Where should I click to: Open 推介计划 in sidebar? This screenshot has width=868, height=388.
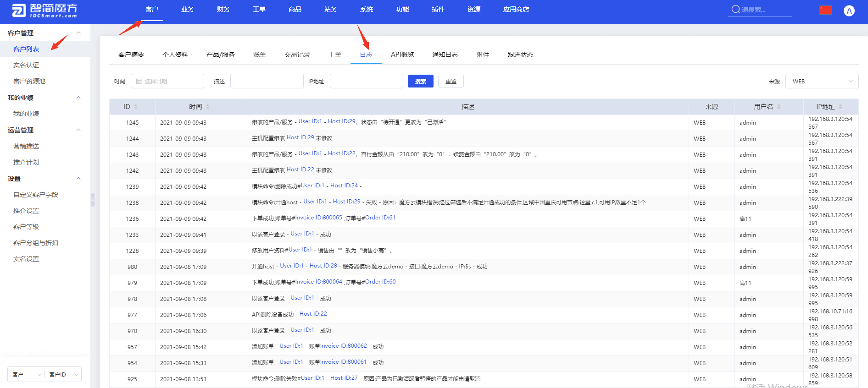point(26,162)
